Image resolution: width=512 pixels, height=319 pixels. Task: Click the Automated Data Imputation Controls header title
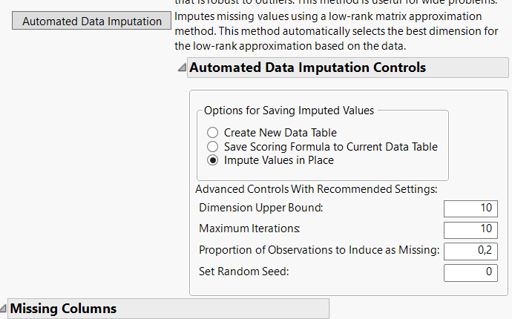coord(307,68)
